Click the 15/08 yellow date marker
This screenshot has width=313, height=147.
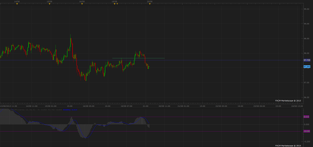49,4
